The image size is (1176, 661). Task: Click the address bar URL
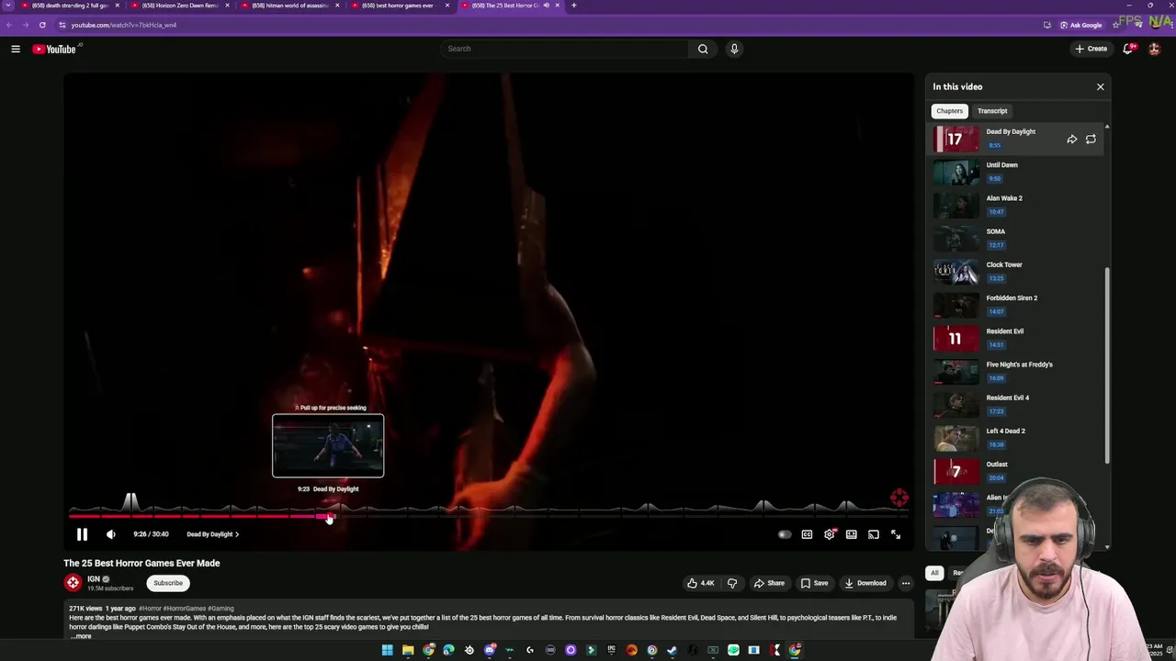point(124,25)
